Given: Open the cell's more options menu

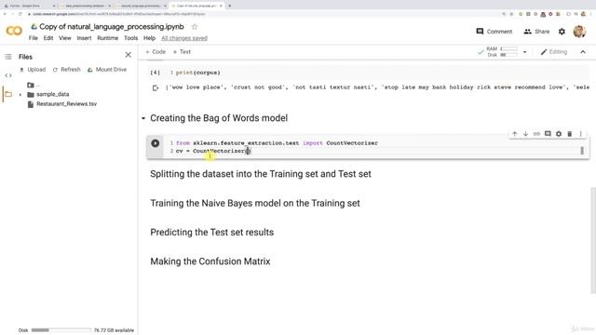Looking at the screenshot, I should [x=580, y=134].
